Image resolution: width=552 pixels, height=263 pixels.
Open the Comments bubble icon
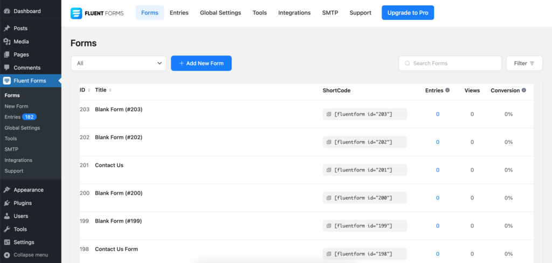pyautogui.click(x=6, y=67)
